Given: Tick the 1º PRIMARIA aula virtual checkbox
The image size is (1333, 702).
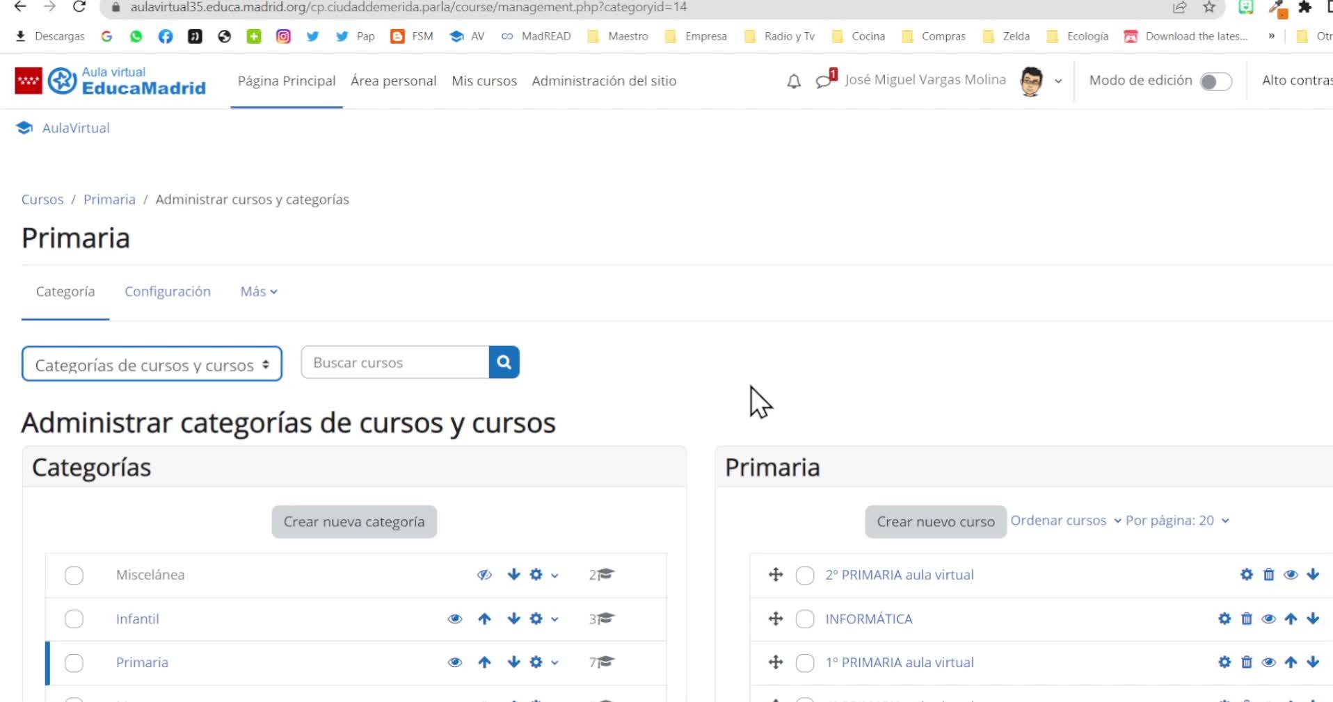Looking at the screenshot, I should click(805, 663).
